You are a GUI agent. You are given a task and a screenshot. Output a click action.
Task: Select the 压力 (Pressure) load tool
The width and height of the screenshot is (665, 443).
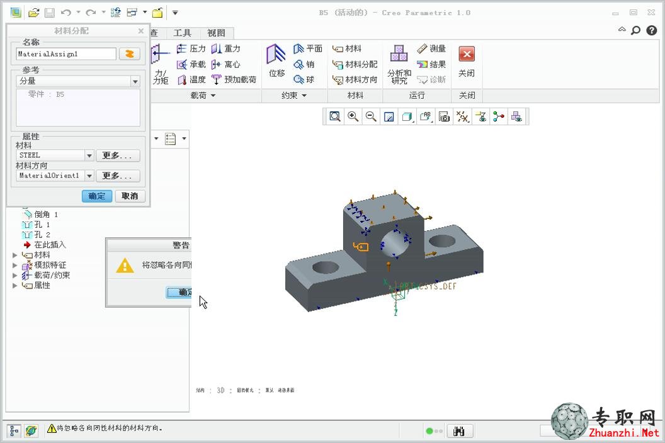click(x=191, y=48)
